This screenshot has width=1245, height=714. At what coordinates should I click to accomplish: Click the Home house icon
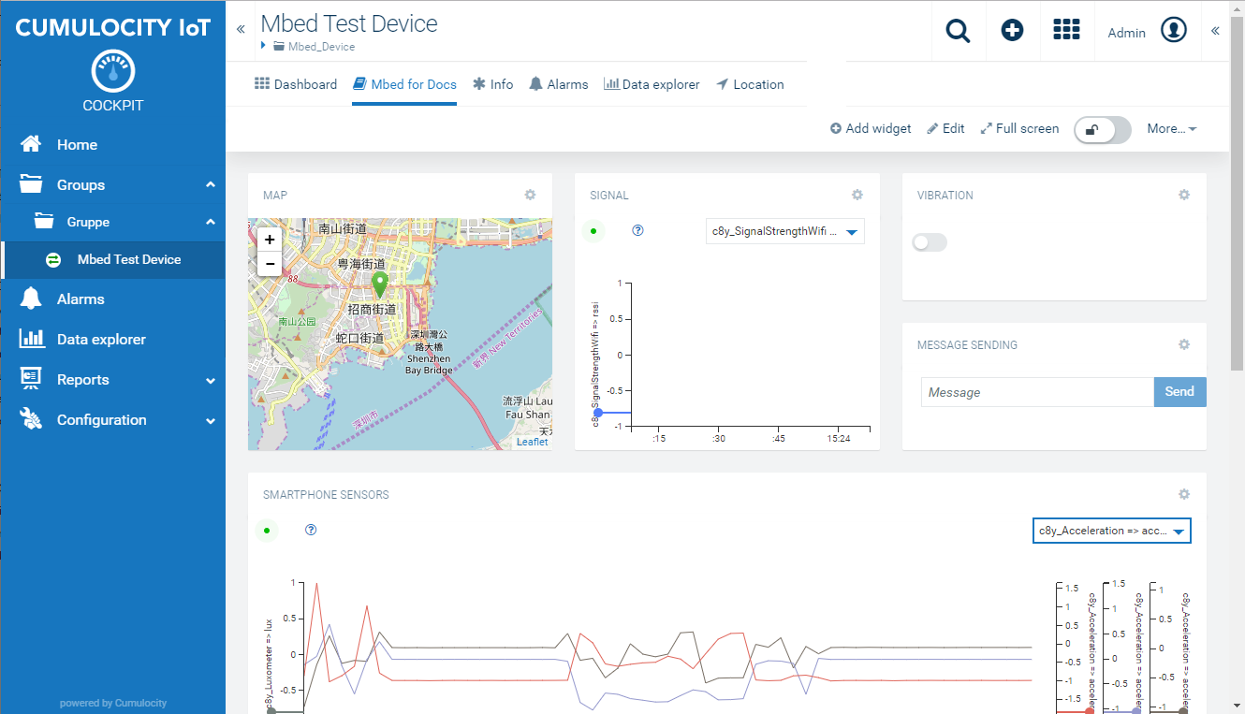(32, 144)
